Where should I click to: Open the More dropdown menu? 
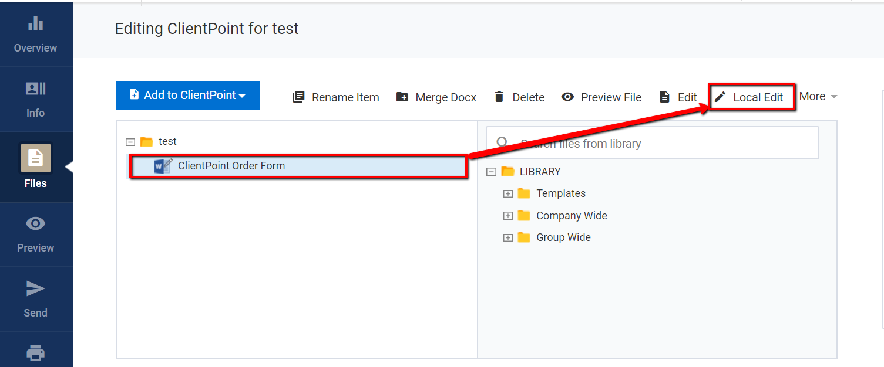click(818, 96)
